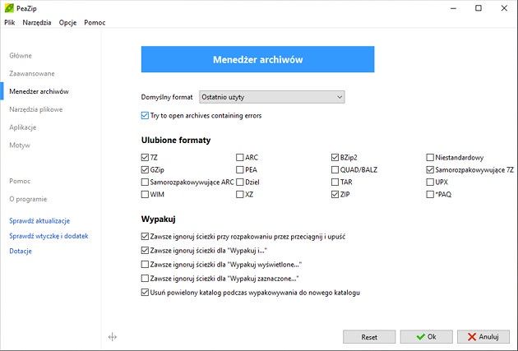Open the Plik menu
The height and width of the screenshot is (351, 518).
coord(10,22)
